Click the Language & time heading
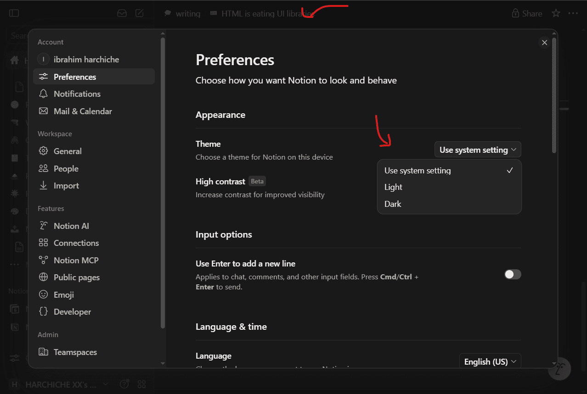 (x=231, y=327)
